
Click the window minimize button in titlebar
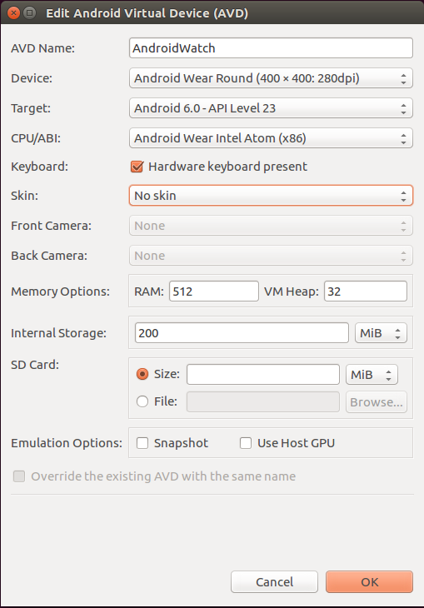pyautogui.click(x=29, y=13)
